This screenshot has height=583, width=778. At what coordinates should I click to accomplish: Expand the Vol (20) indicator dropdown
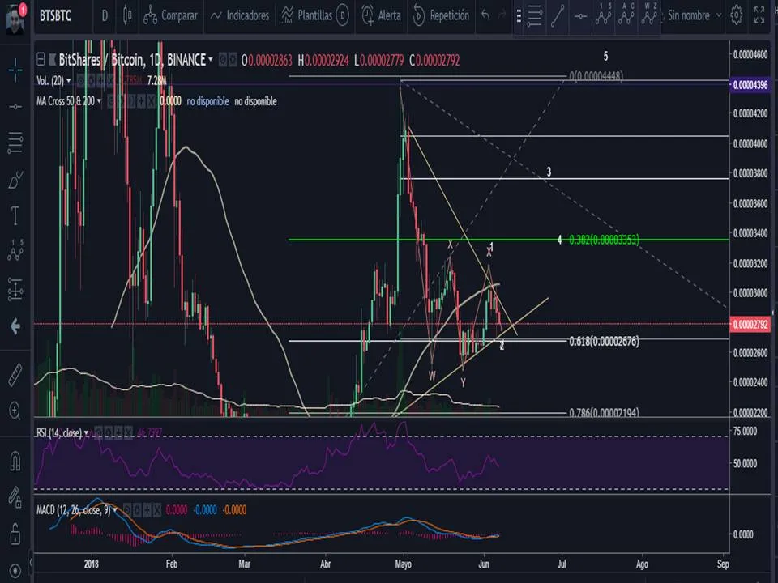coord(68,80)
